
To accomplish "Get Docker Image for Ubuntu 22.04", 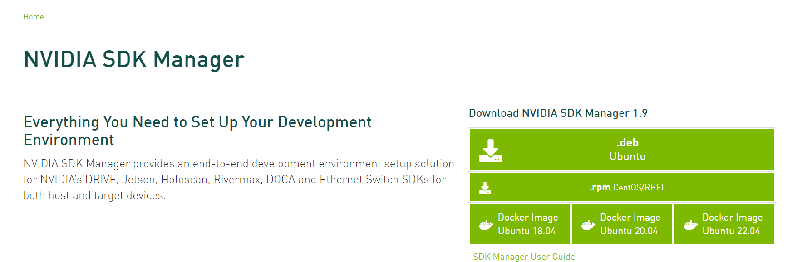I will click(724, 224).
